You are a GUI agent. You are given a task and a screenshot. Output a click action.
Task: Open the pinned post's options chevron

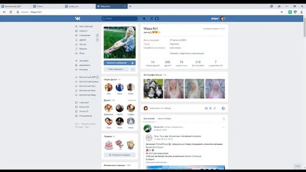[x=223, y=128]
